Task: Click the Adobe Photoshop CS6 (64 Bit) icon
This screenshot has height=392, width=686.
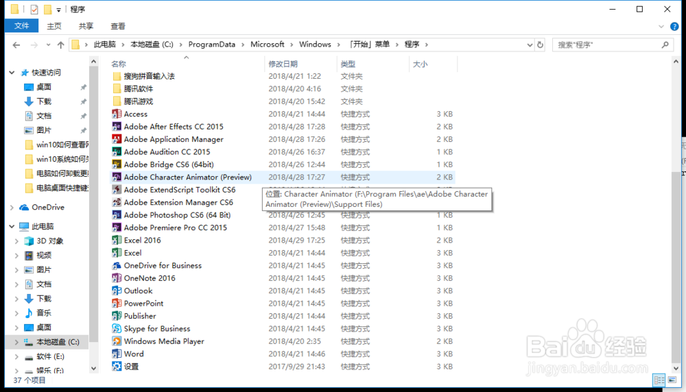Action: point(117,215)
